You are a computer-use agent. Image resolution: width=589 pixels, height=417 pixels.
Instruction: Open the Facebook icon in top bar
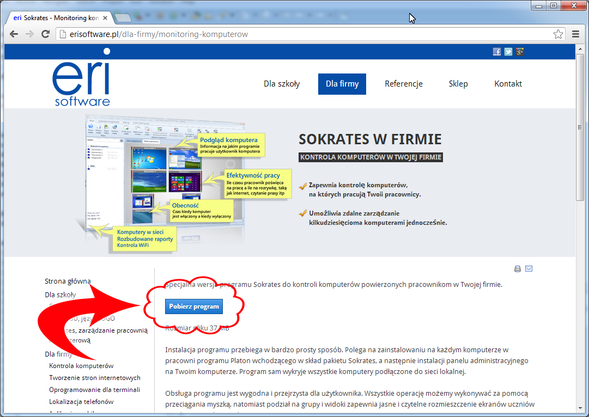[x=496, y=52]
